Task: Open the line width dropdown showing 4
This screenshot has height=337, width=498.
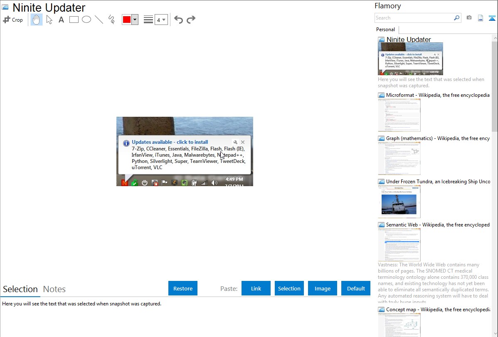Action: click(x=161, y=20)
